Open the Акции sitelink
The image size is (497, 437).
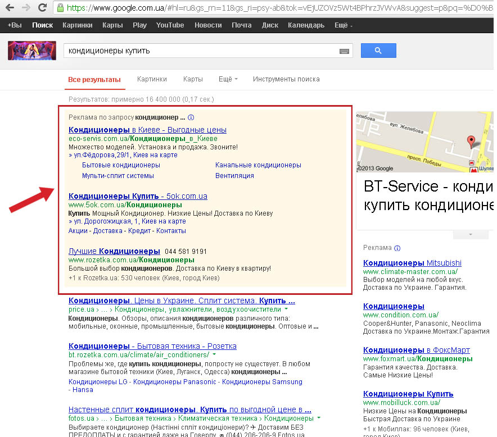click(x=78, y=231)
